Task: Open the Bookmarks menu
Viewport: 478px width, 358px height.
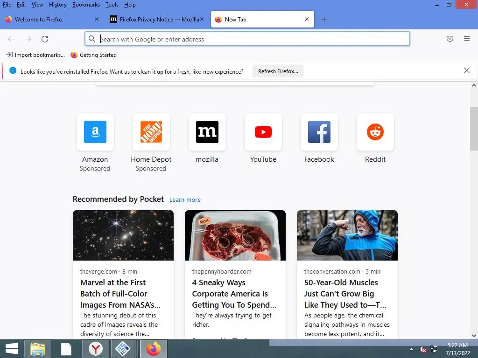Action: pyautogui.click(x=86, y=5)
